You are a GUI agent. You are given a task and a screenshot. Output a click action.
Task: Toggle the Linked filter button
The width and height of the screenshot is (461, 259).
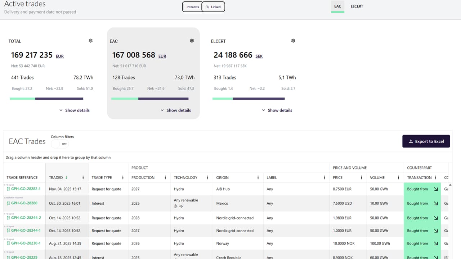(213, 7)
